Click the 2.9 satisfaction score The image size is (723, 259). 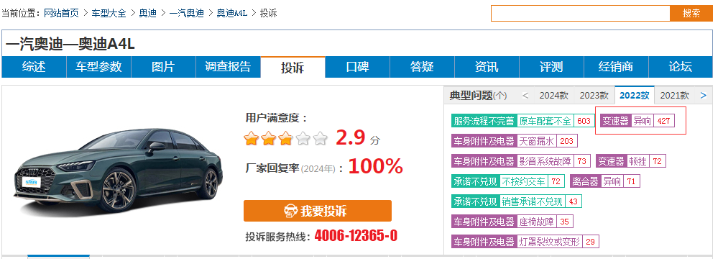(x=351, y=137)
